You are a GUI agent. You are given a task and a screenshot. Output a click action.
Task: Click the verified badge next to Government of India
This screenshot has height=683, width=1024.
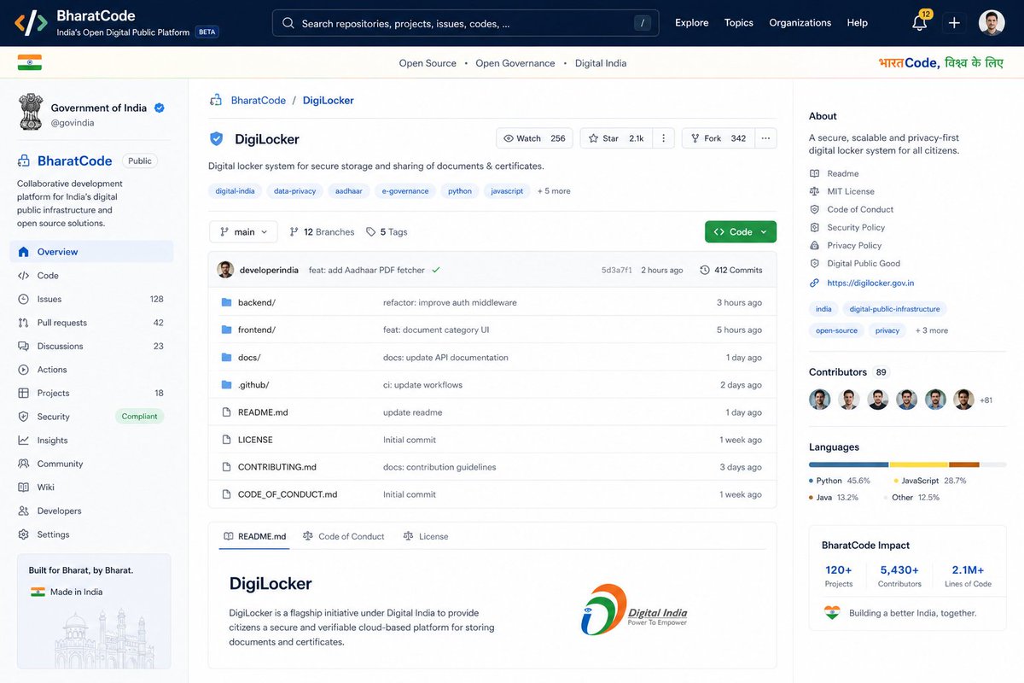pyautogui.click(x=160, y=108)
